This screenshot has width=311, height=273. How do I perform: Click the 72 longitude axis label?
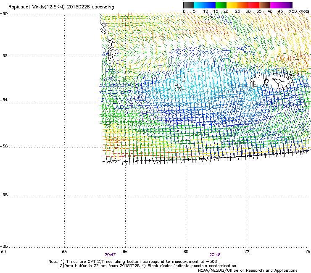coord(247,252)
